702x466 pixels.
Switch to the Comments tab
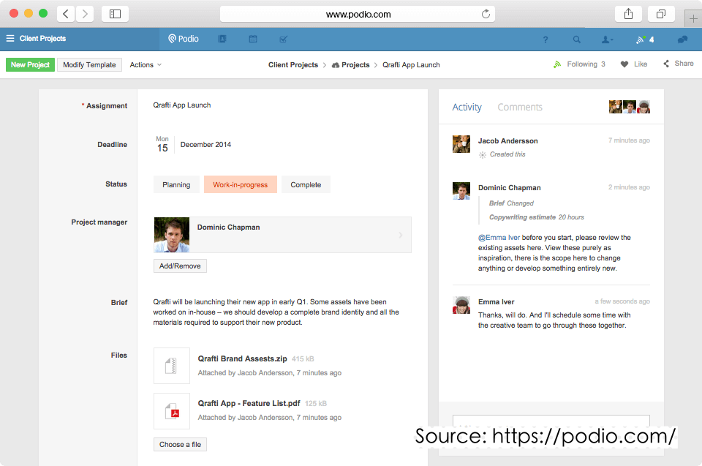point(520,107)
